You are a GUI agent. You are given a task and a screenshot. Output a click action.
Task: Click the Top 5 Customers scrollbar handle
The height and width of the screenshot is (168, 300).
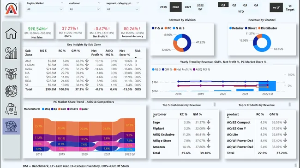coord(215,105)
